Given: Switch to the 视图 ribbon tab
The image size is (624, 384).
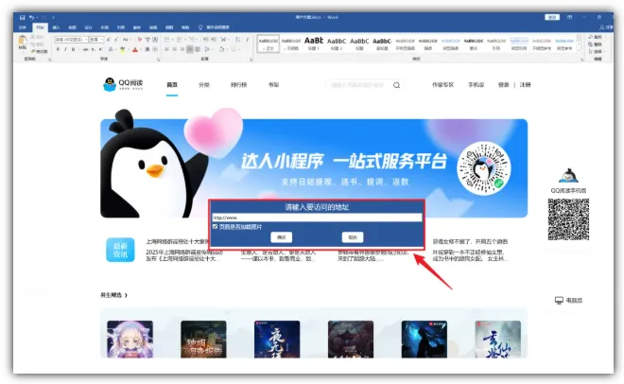Looking at the screenshot, I should tap(169, 27).
